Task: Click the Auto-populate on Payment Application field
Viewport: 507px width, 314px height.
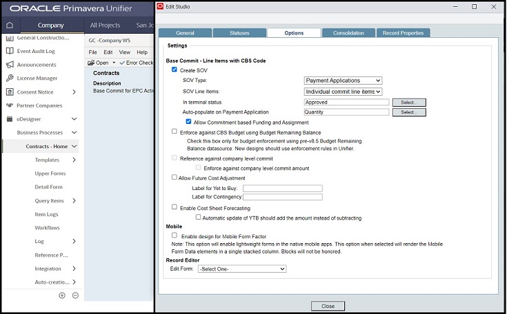Action: (x=346, y=112)
